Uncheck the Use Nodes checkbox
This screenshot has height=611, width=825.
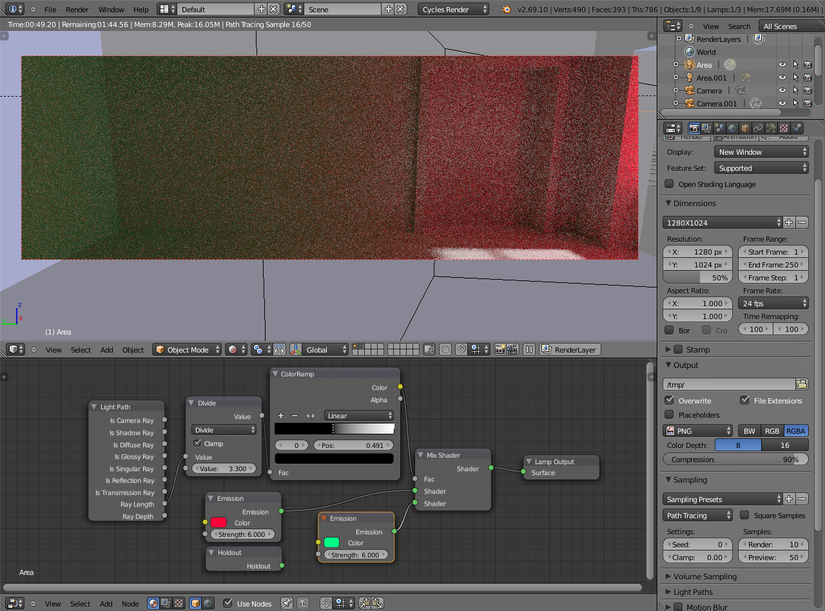(x=228, y=603)
